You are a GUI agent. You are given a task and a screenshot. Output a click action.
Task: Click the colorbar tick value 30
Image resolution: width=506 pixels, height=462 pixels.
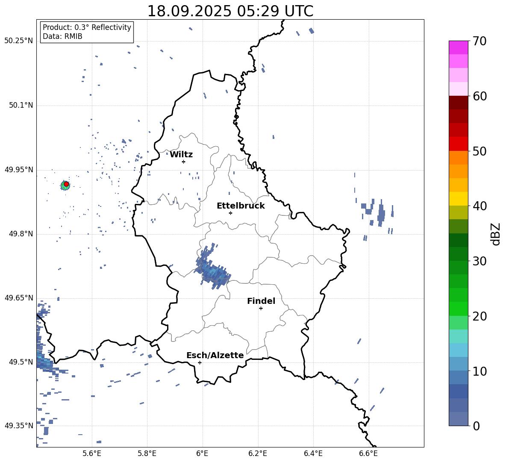tap(480, 261)
